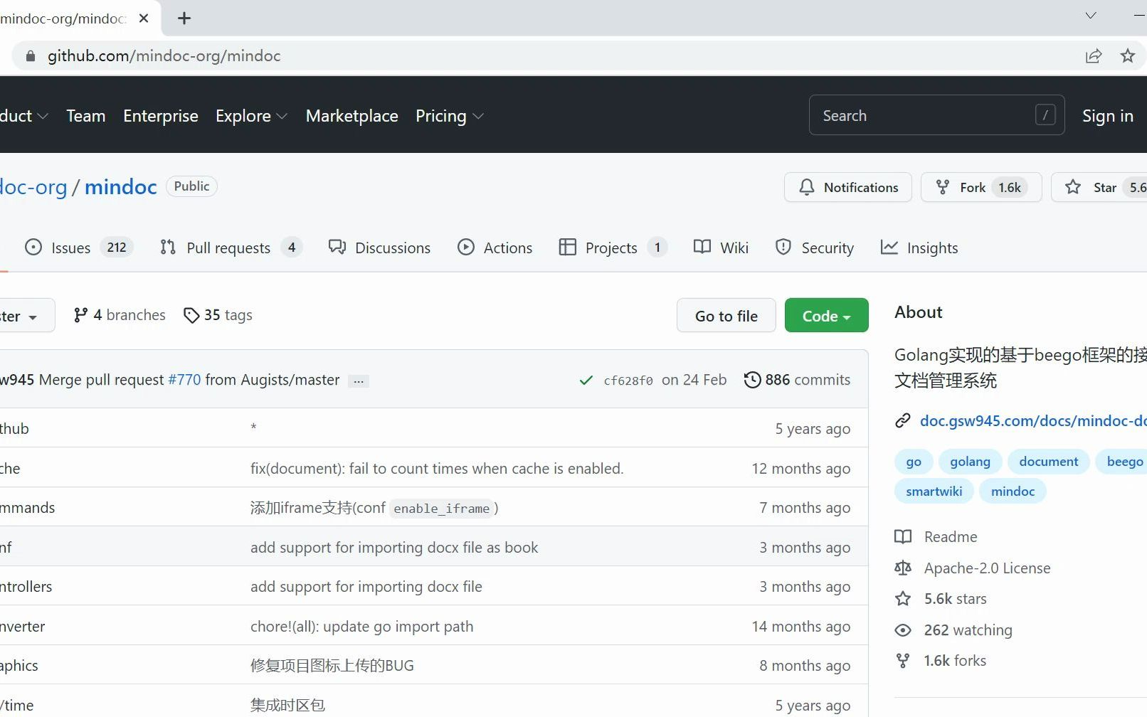Expand the green Code dropdown
The height and width of the screenshot is (717, 1147).
826,316
